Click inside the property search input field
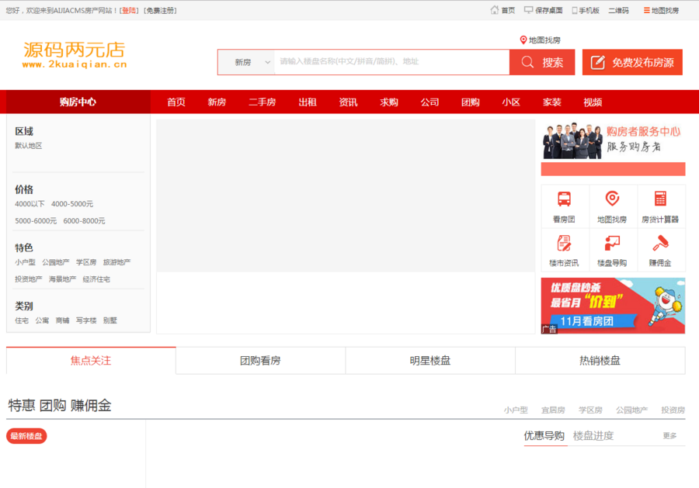Viewport: 699px width, 488px height. [x=388, y=62]
